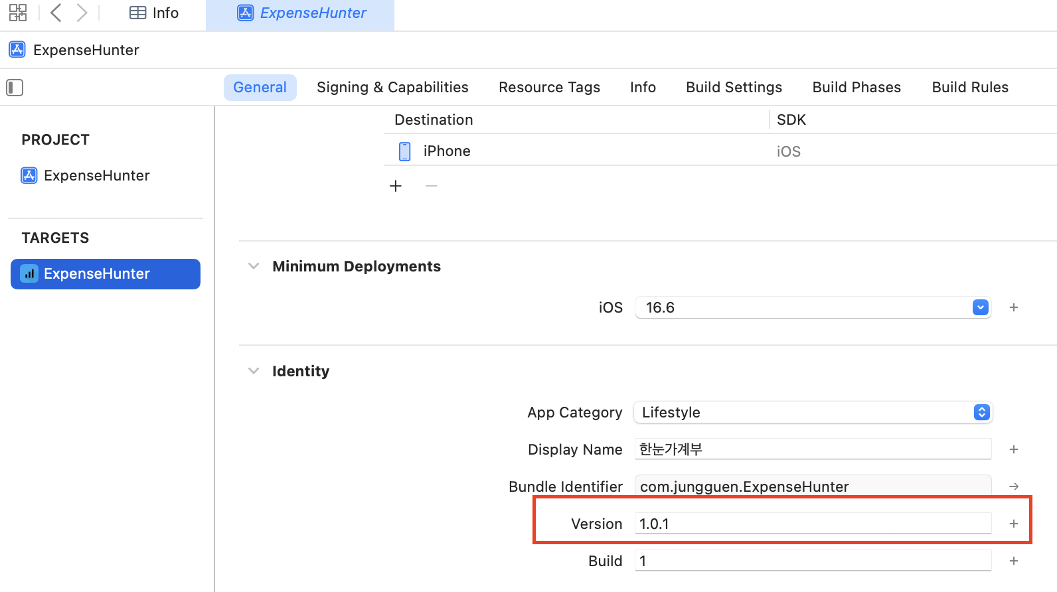Select ExpenseHunter under PROJECT
Viewport: 1057px width, 592px height.
click(97, 175)
